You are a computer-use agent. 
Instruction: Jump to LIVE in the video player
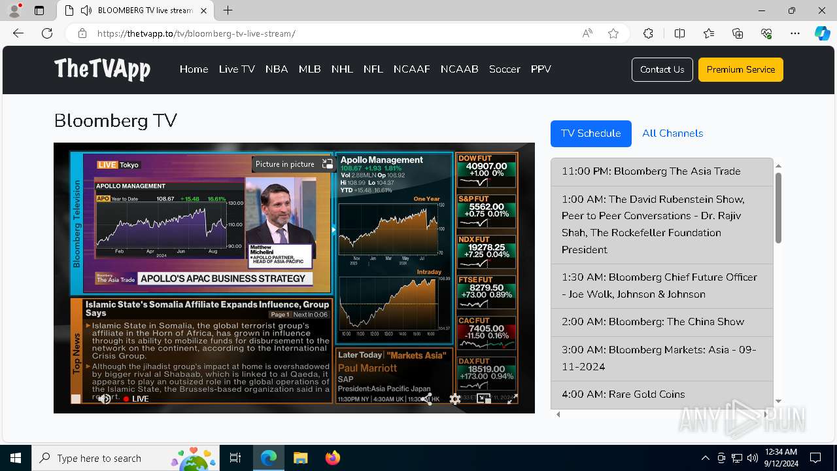click(x=136, y=398)
